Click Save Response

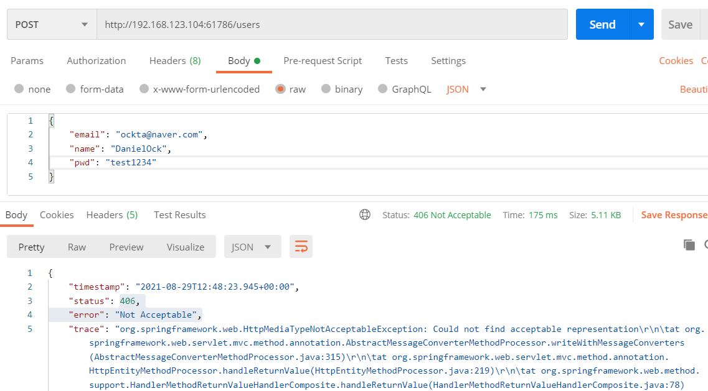(674, 215)
